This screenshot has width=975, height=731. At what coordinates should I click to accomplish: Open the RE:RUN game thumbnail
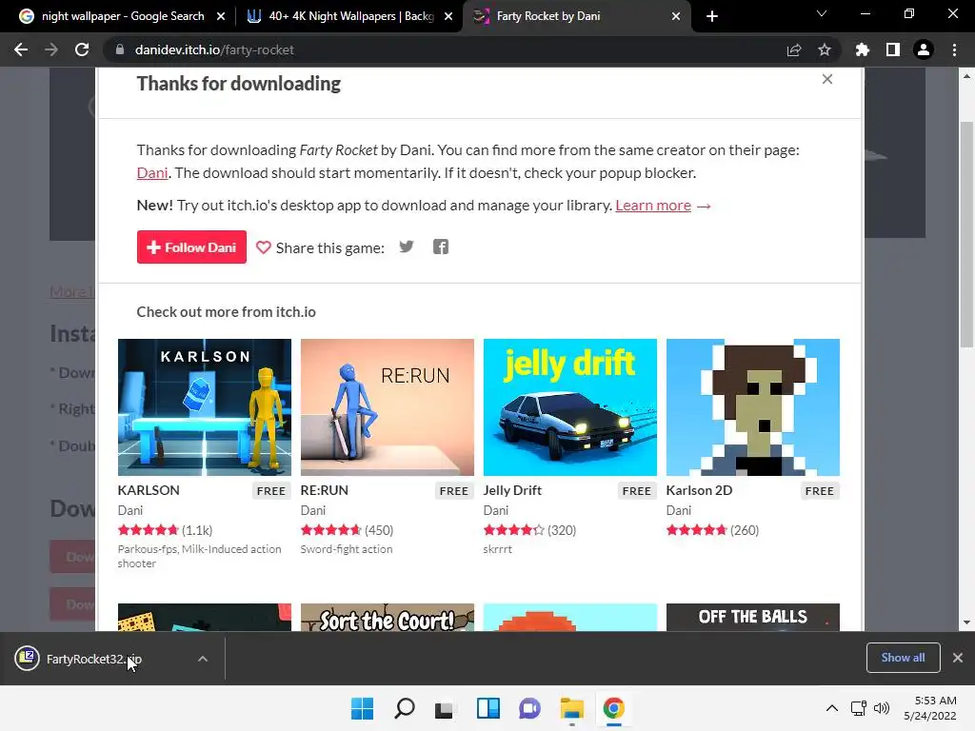click(388, 407)
